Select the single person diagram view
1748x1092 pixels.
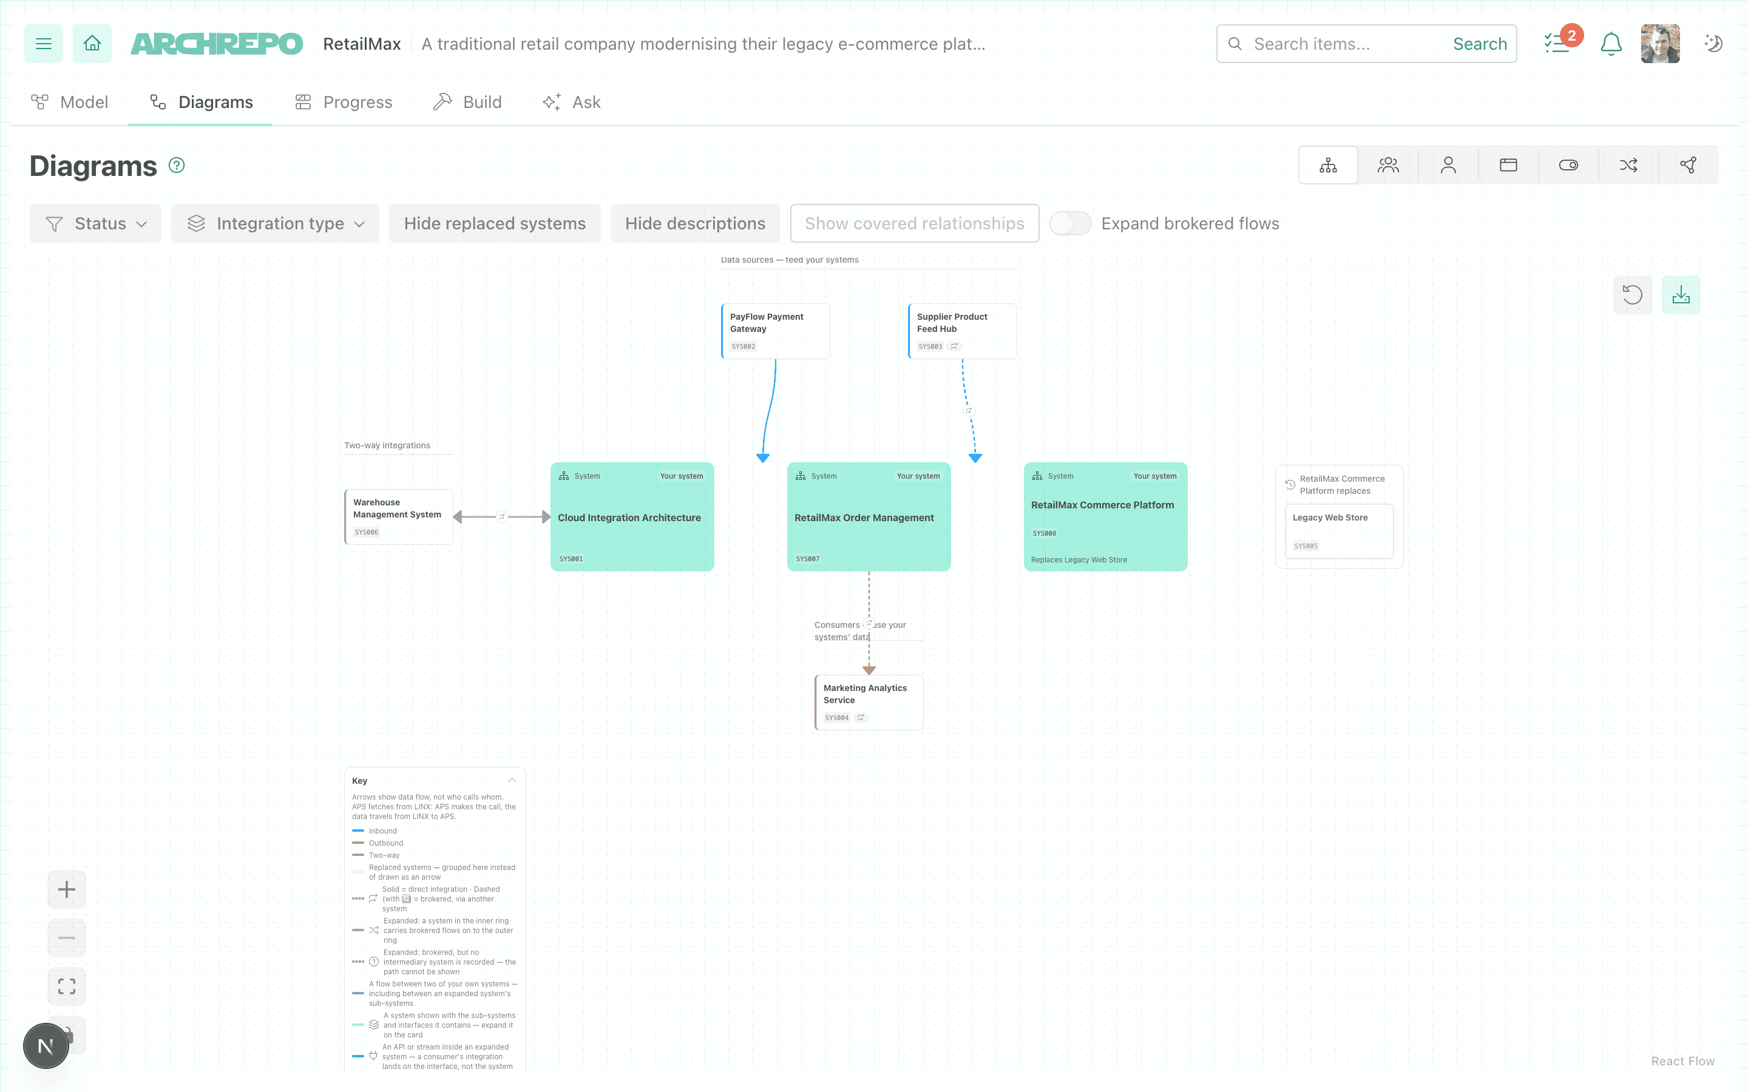(x=1448, y=166)
